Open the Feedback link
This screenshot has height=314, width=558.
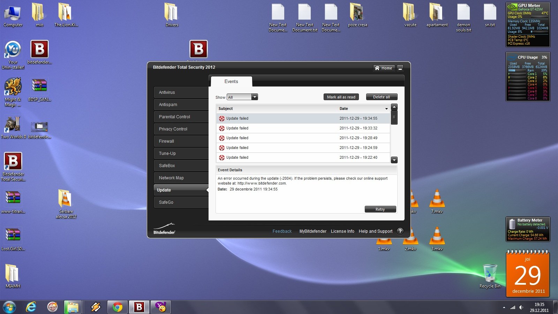pyautogui.click(x=282, y=231)
